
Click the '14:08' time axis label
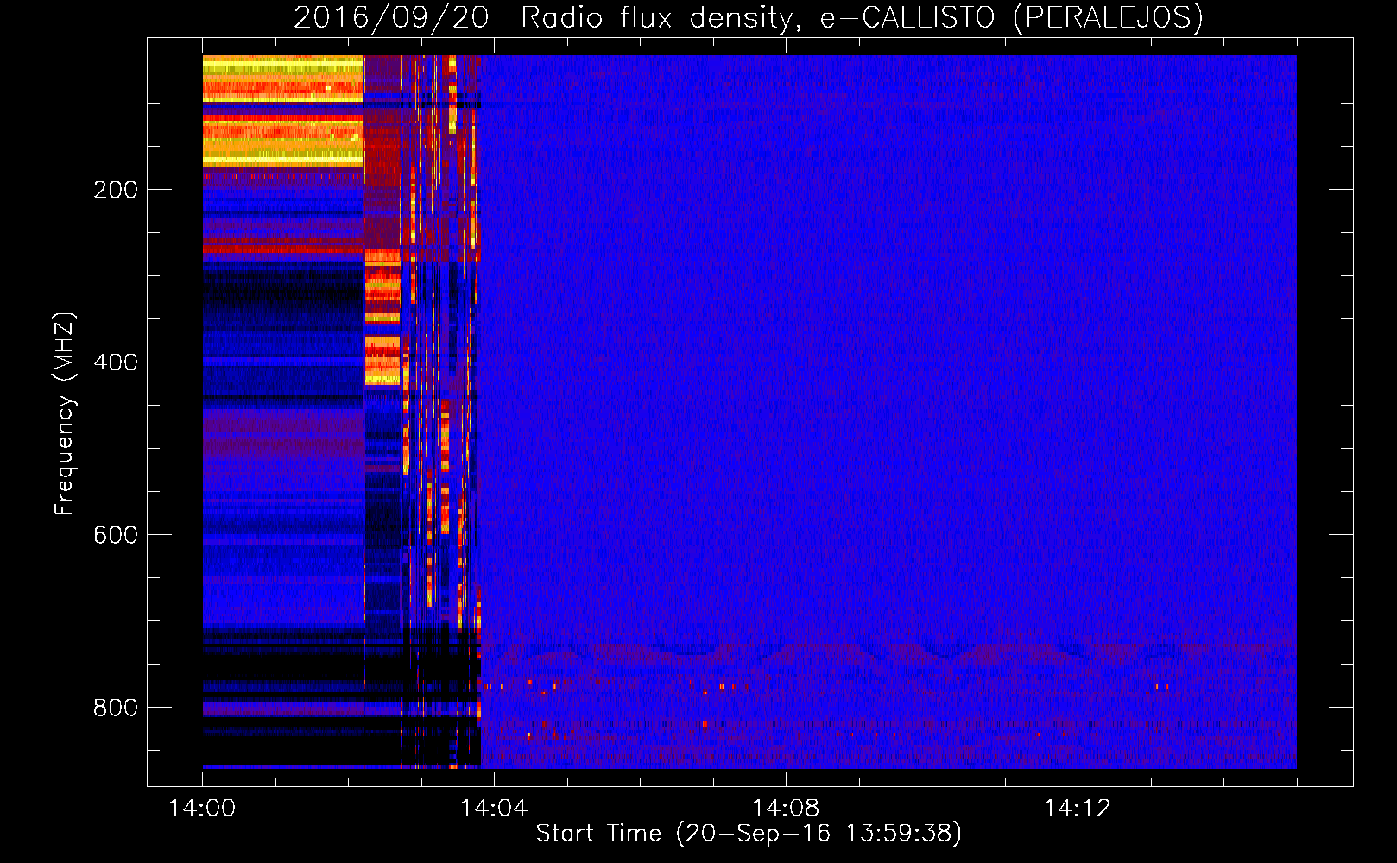(x=786, y=809)
